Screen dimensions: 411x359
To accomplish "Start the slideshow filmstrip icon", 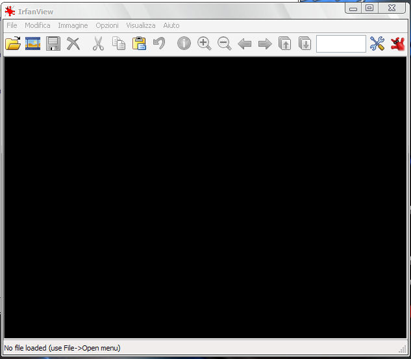I will click(32, 43).
